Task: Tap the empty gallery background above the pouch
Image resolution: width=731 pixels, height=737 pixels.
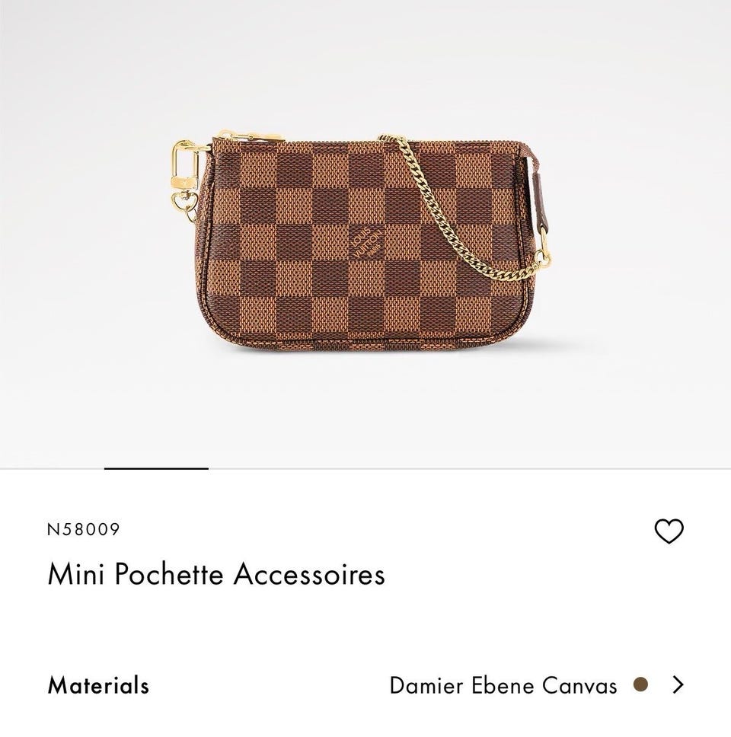Action: pyautogui.click(x=365, y=61)
